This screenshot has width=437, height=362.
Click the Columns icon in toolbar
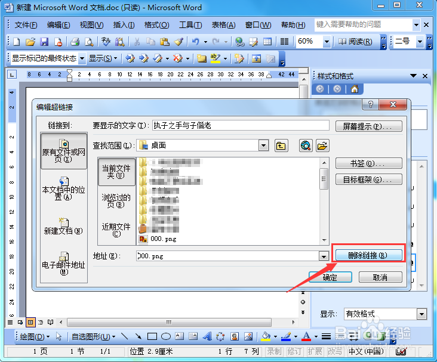click(284, 42)
